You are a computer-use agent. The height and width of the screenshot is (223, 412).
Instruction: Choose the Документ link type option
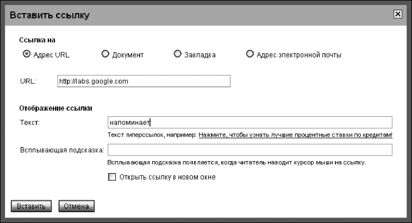point(105,54)
